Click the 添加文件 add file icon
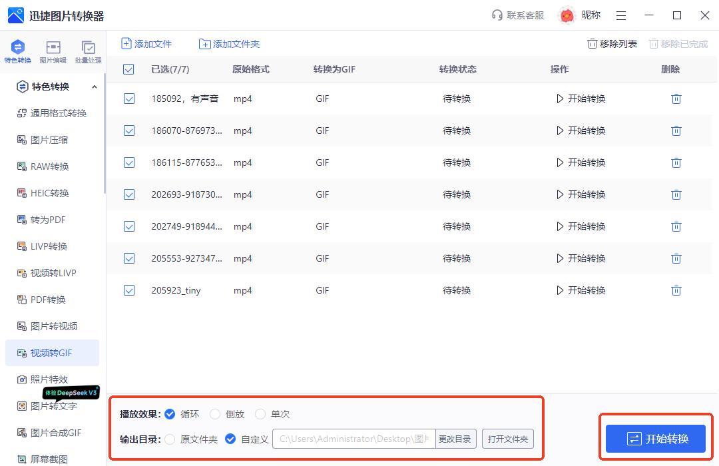This screenshot has height=466, width=719. [x=126, y=44]
